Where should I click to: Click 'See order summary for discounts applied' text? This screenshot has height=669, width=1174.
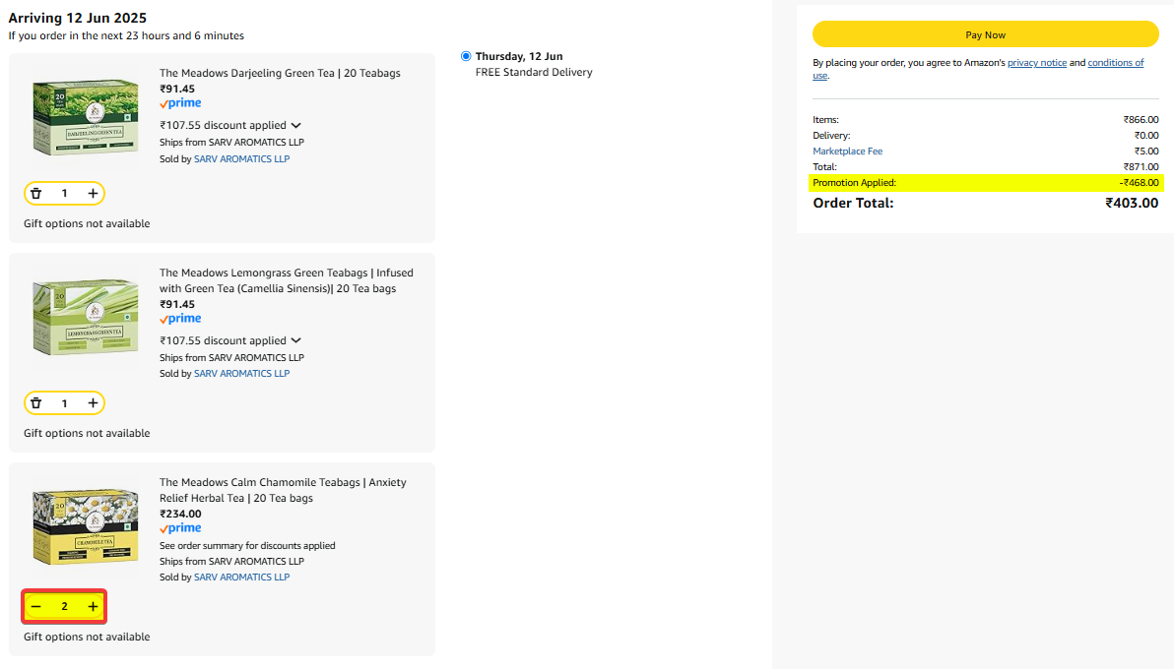[x=247, y=545]
